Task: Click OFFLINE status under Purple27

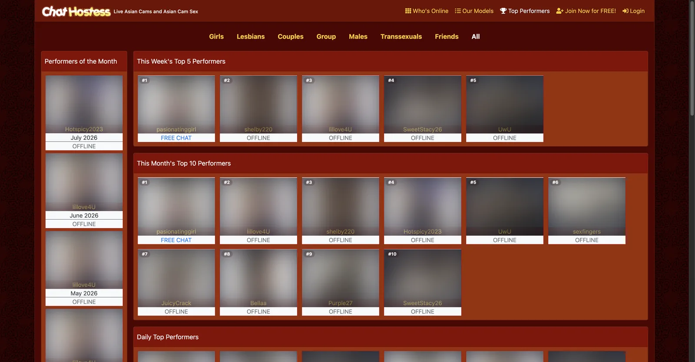Action: pos(341,312)
